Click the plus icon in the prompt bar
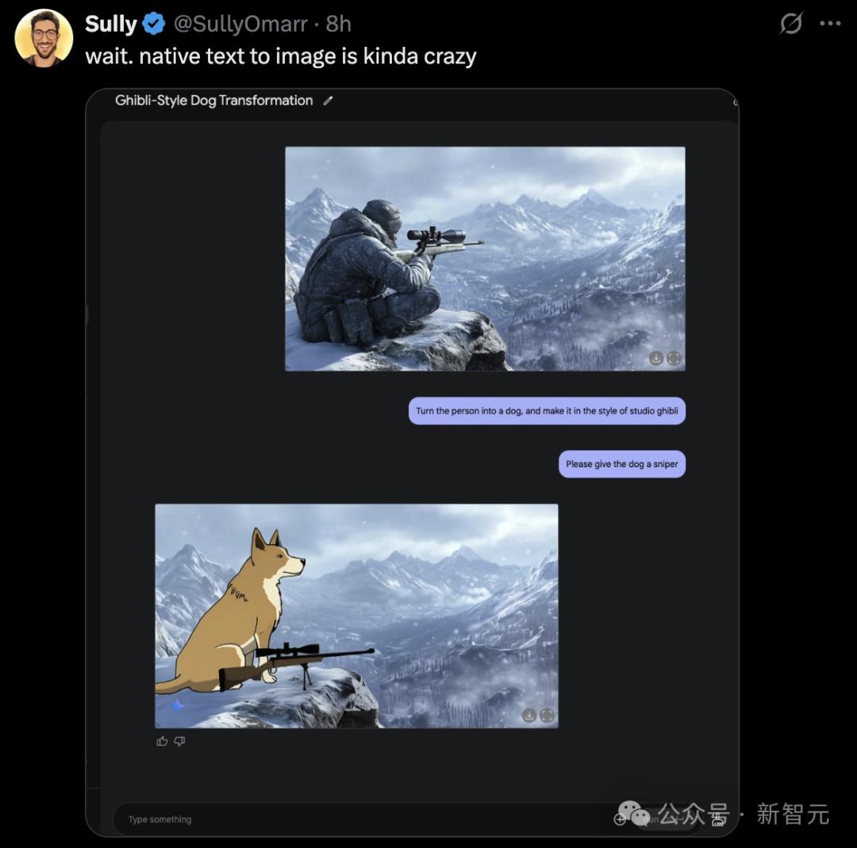 pyautogui.click(x=621, y=819)
